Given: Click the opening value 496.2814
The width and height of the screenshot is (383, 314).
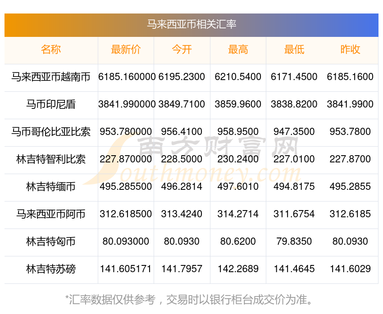Looking at the screenshot, I should [x=182, y=187].
